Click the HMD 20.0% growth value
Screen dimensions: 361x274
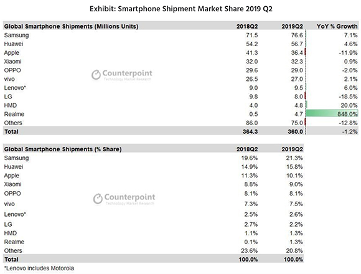349,105
